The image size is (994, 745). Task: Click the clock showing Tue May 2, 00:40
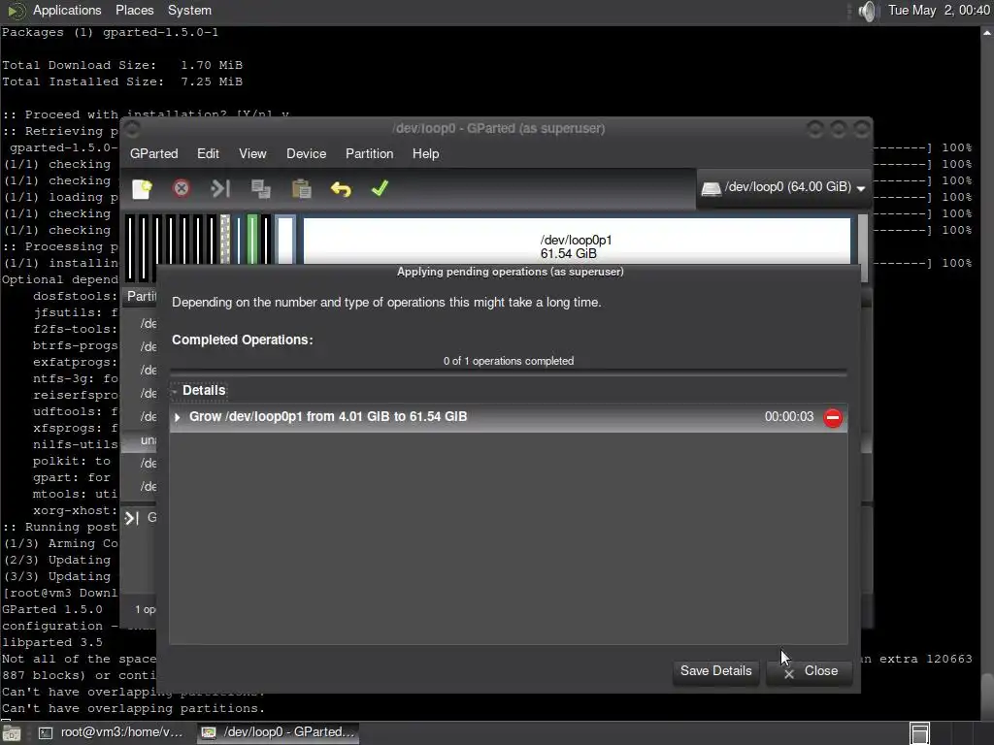point(939,10)
